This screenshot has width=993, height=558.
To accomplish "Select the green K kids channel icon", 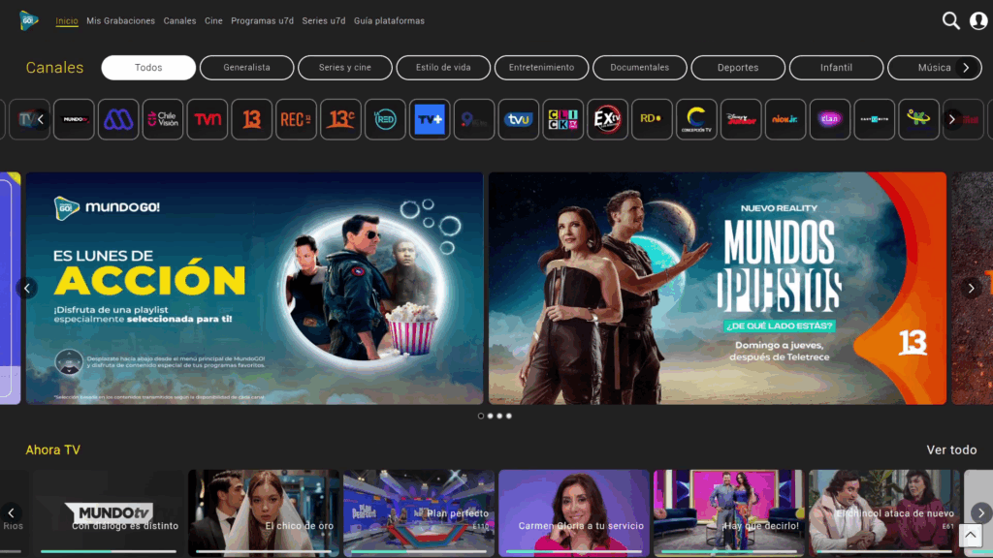I will (x=919, y=119).
